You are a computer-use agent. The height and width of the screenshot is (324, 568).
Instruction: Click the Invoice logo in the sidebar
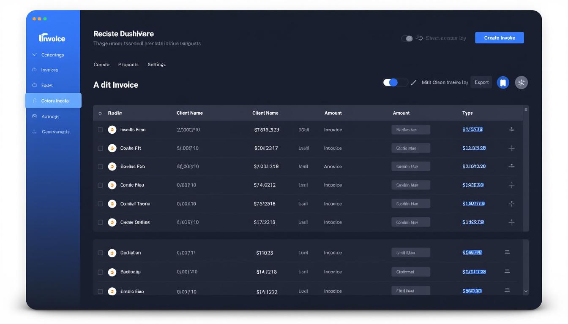tap(52, 38)
